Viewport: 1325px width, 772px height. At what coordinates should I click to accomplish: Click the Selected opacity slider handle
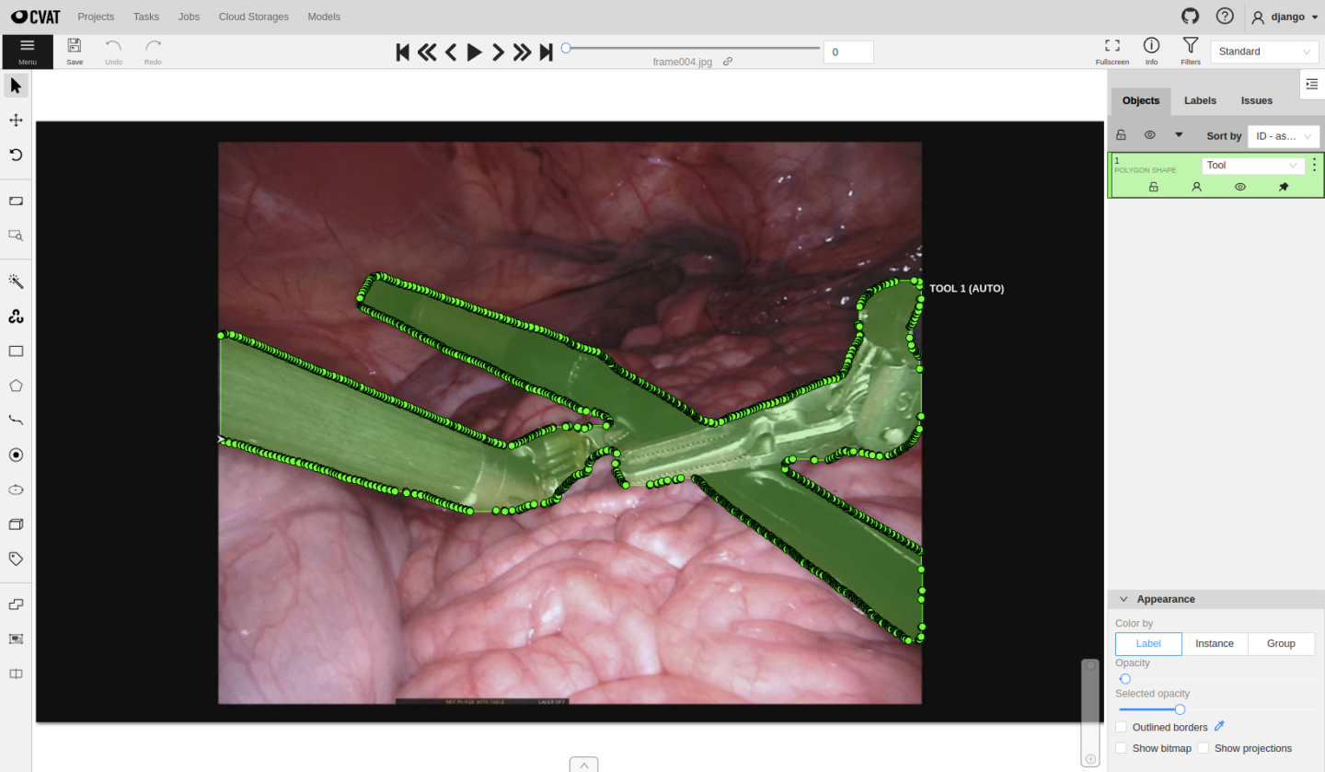pyautogui.click(x=1180, y=709)
